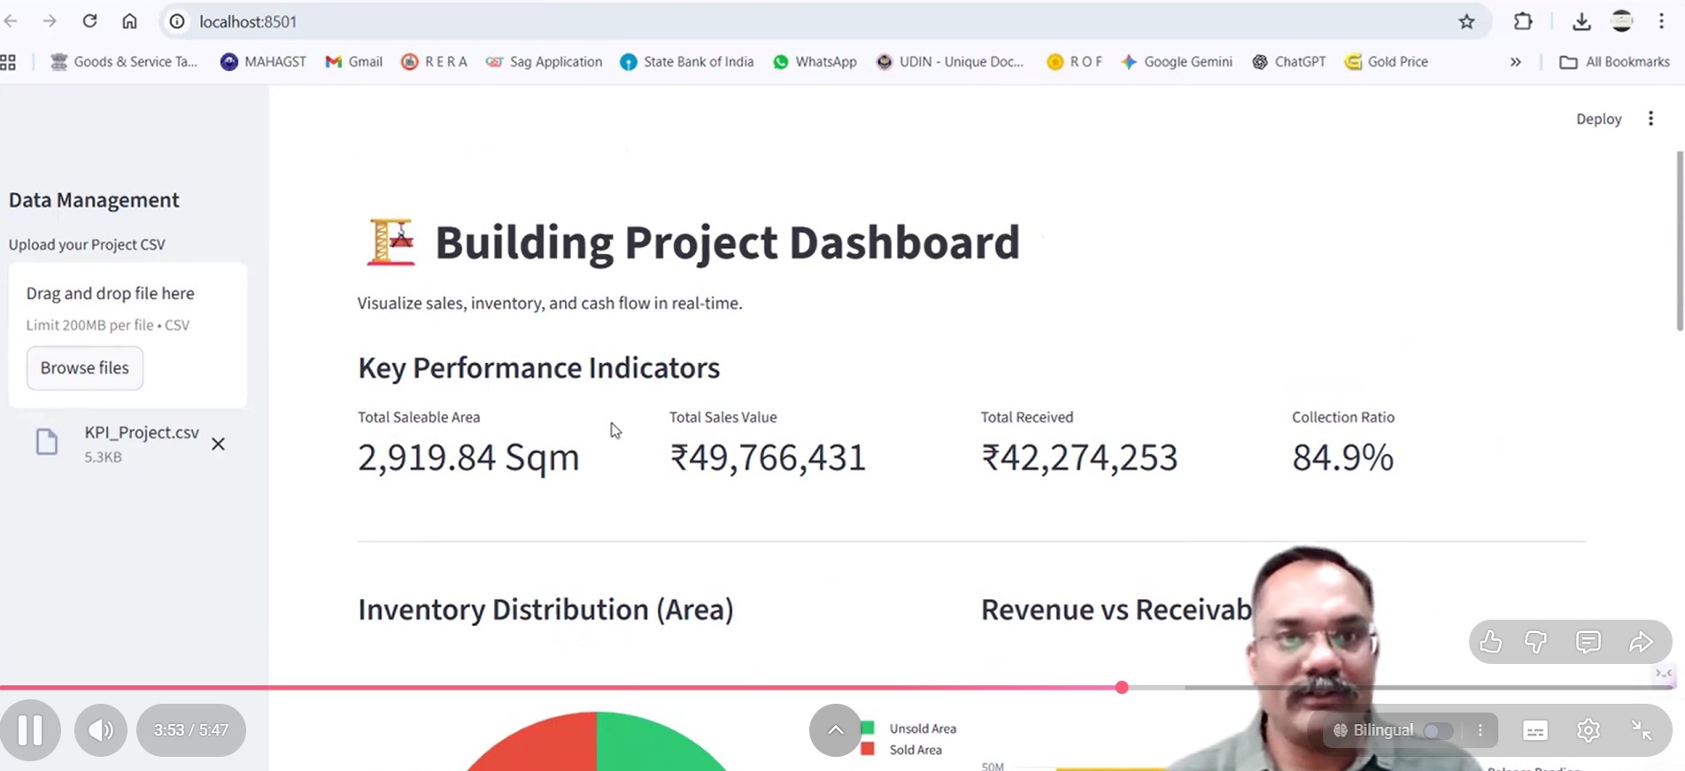1685x771 pixels.
Task: Click the video progress bar handle
Action: click(1122, 688)
